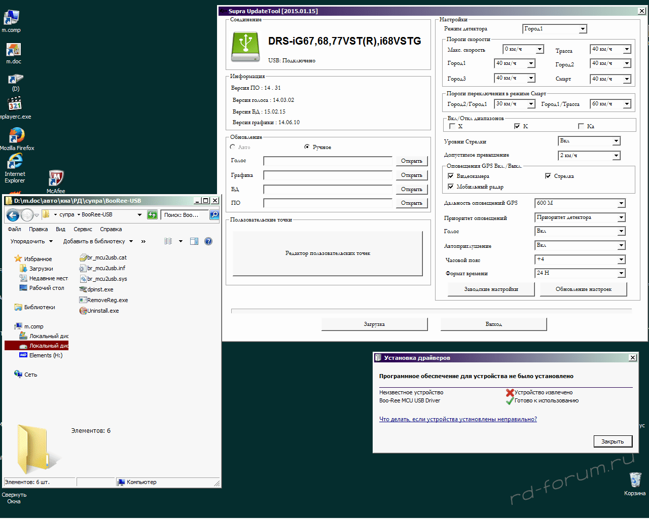The image size is (649, 519).
Task: Select the br_mcu2usb.inf file
Action: 102,268
